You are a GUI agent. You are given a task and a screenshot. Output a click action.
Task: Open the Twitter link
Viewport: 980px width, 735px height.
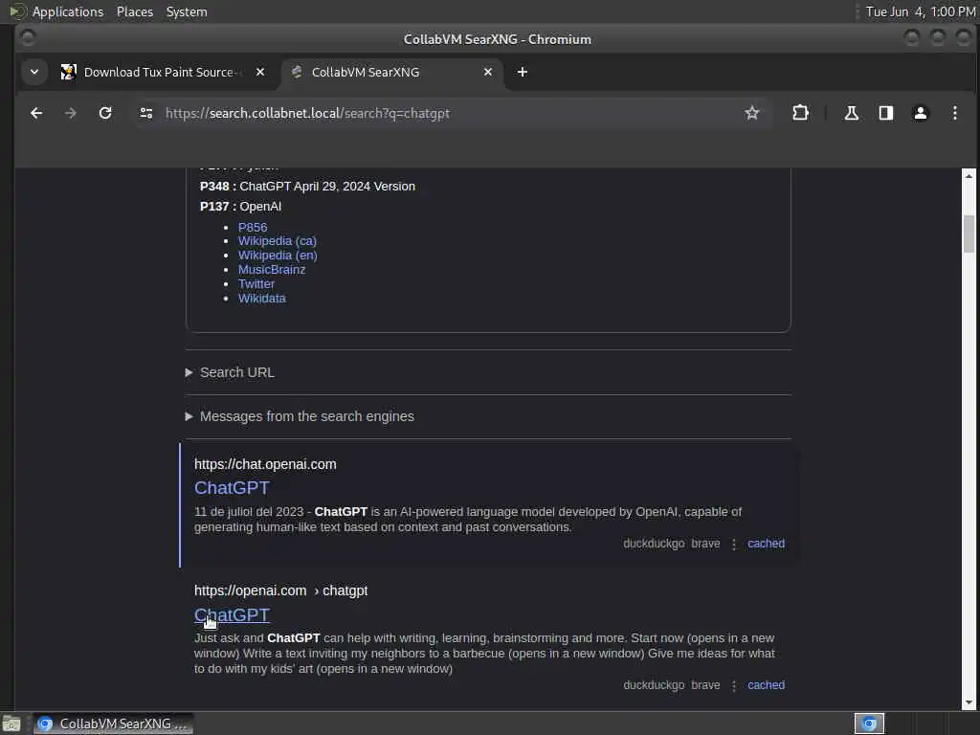(x=256, y=283)
